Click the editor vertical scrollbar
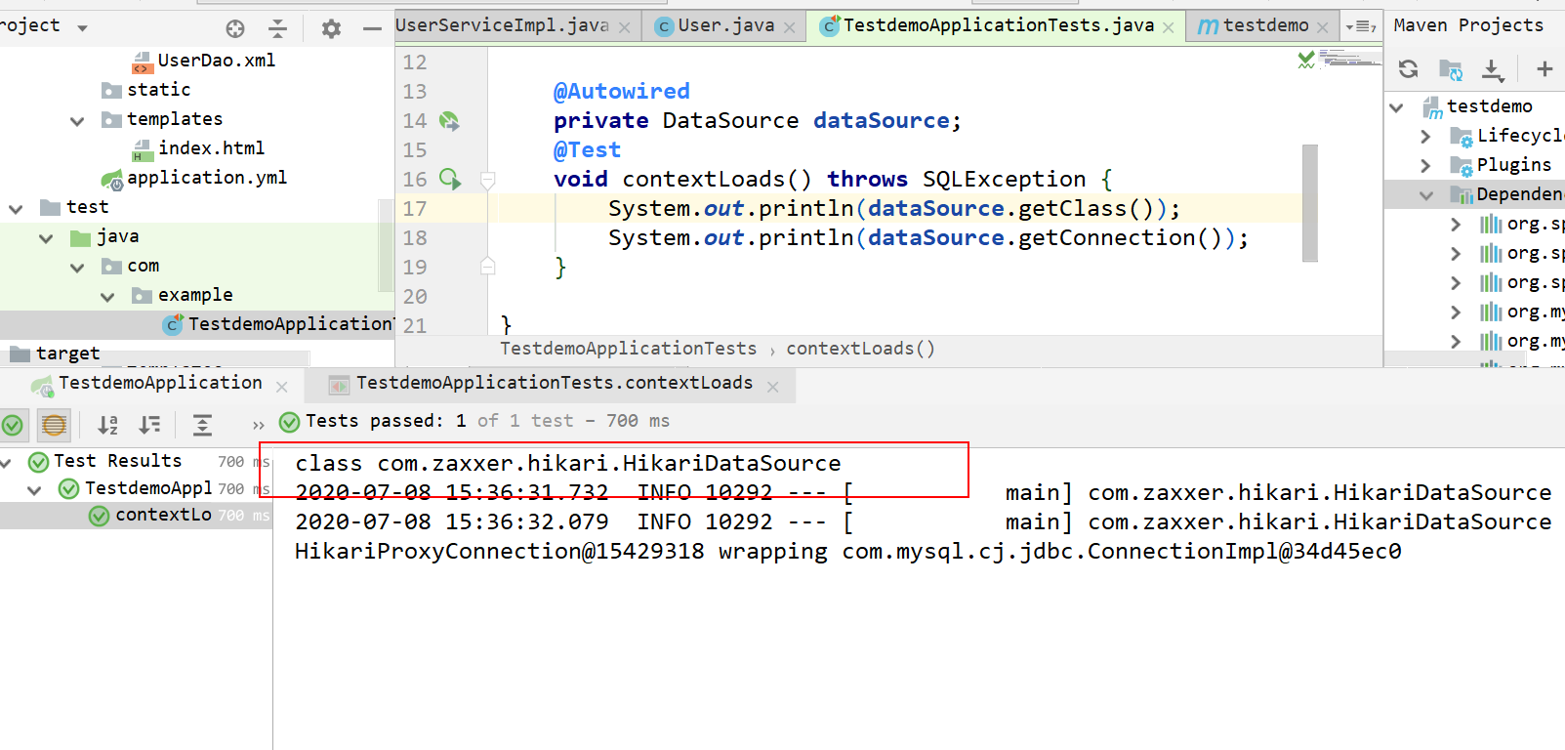This screenshot has height=750, width=1565. (1310, 203)
